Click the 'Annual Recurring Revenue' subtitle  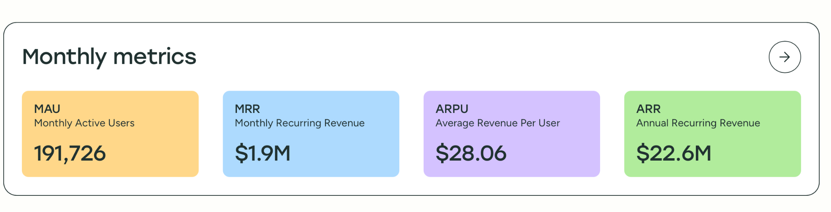pyautogui.click(x=698, y=123)
